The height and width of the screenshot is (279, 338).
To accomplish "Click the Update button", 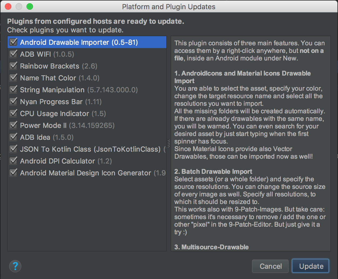I will (x=311, y=266).
